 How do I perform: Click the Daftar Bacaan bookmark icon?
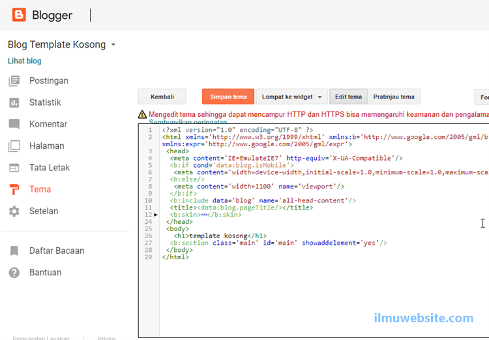[14, 251]
